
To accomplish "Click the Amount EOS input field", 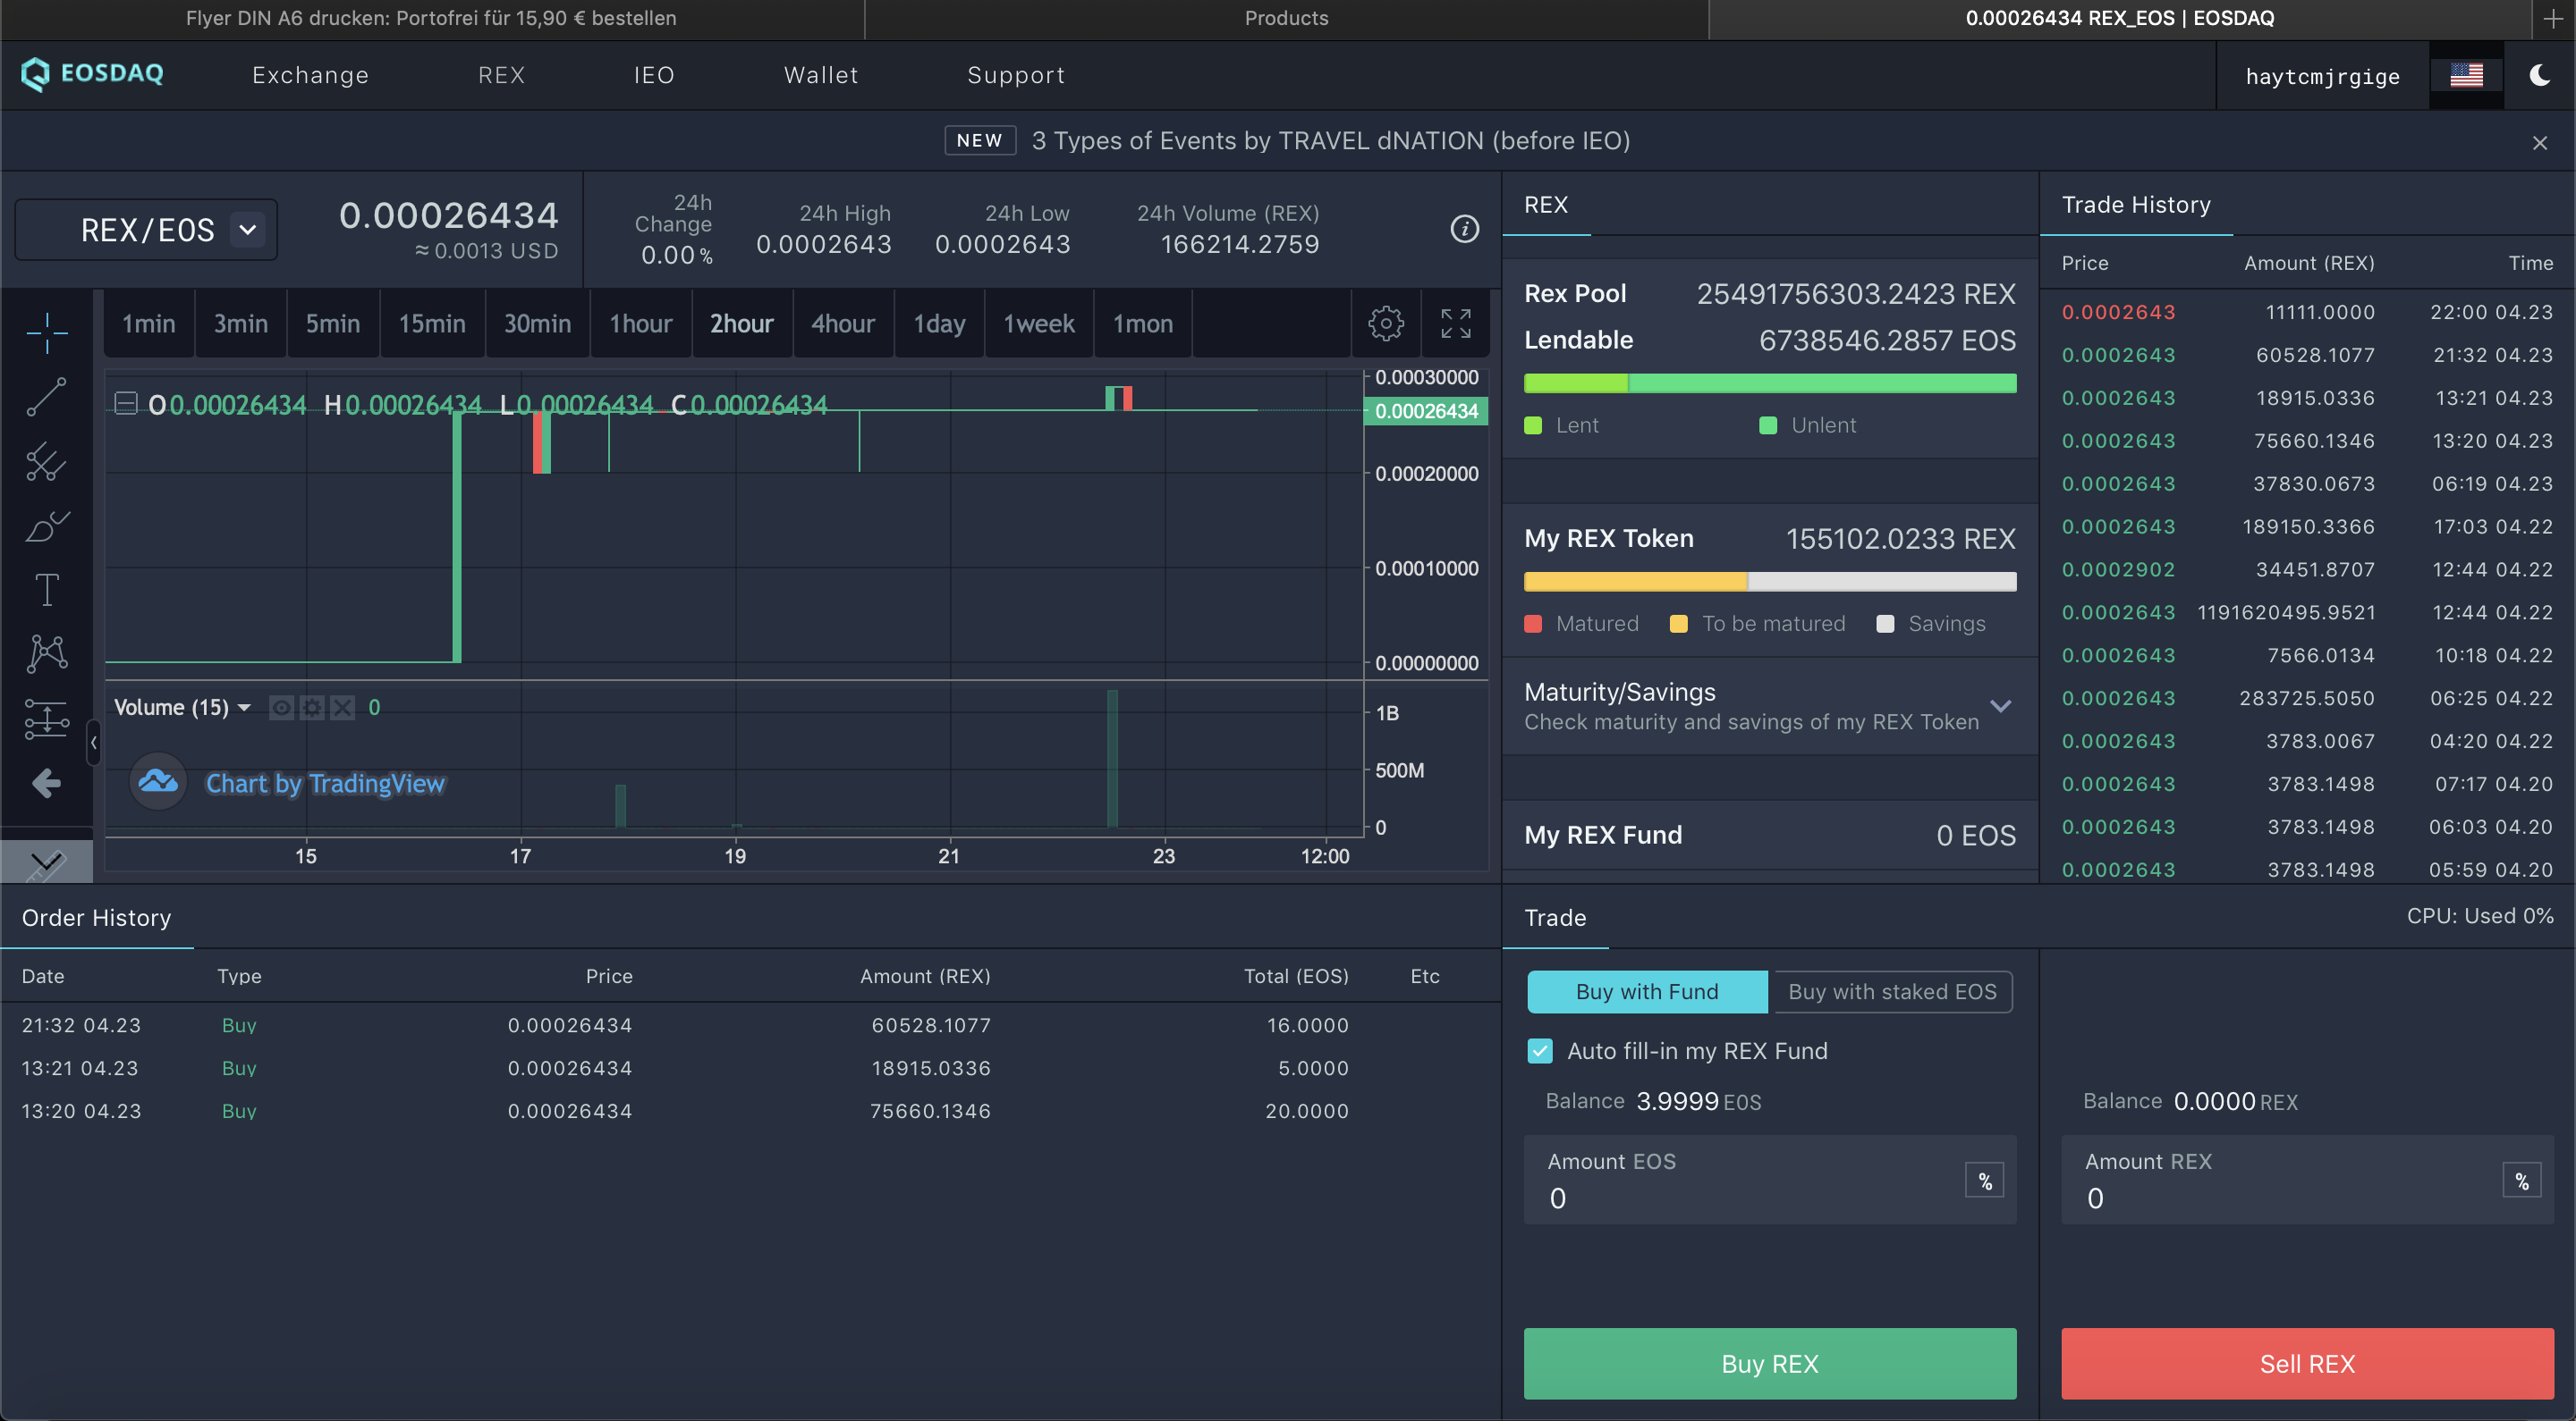I will 1769,1179.
